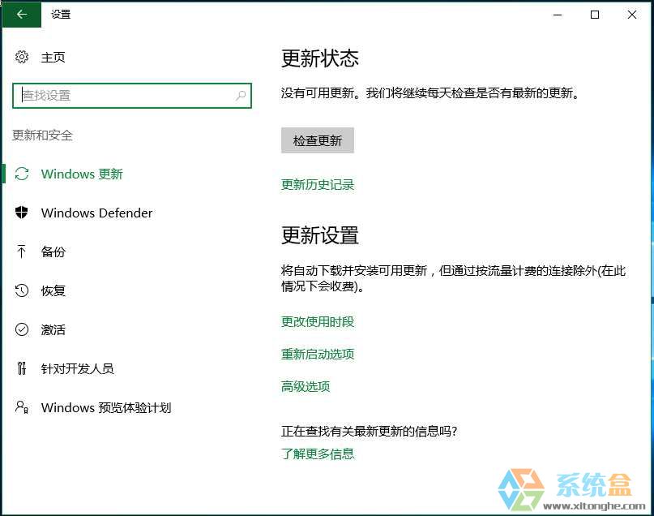Click the 设置 window title text
This screenshot has height=516, width=654.
[x=61, y=15]
